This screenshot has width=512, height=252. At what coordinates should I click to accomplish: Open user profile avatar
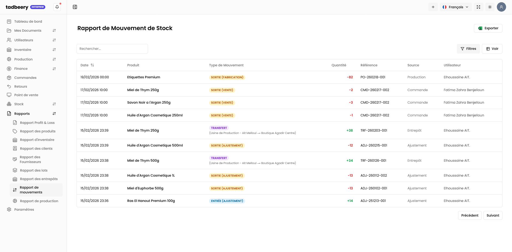coord(501,7)
